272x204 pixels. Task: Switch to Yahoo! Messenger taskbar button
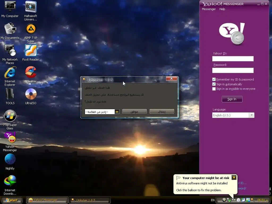coord(47,200)
